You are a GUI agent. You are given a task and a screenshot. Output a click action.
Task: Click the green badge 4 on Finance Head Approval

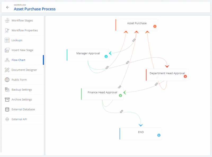click(120, 96)
